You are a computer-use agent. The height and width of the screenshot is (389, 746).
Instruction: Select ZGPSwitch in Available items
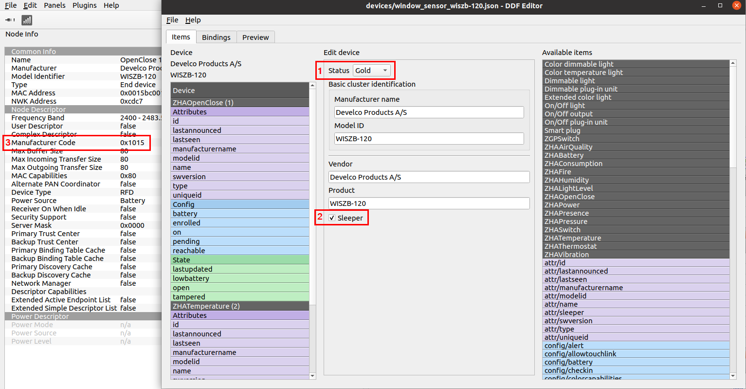coord(636,139)
